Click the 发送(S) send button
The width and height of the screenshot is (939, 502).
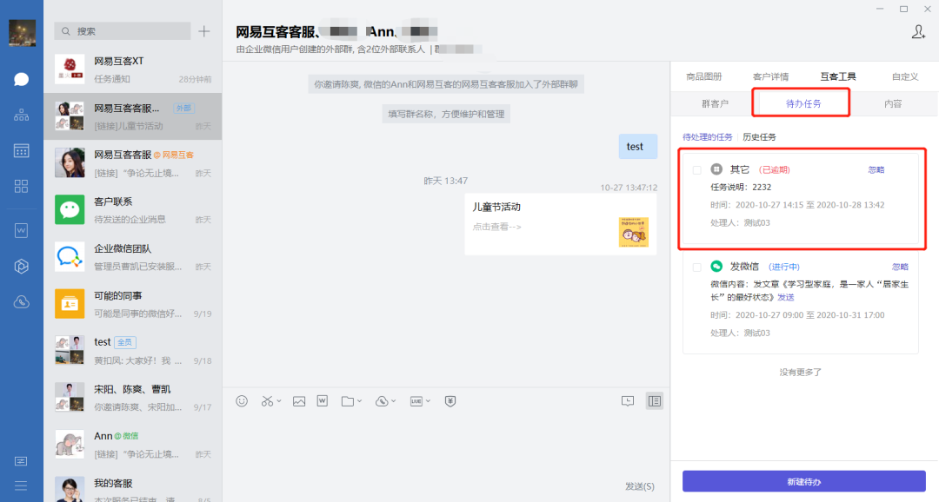tap(640, 486)
